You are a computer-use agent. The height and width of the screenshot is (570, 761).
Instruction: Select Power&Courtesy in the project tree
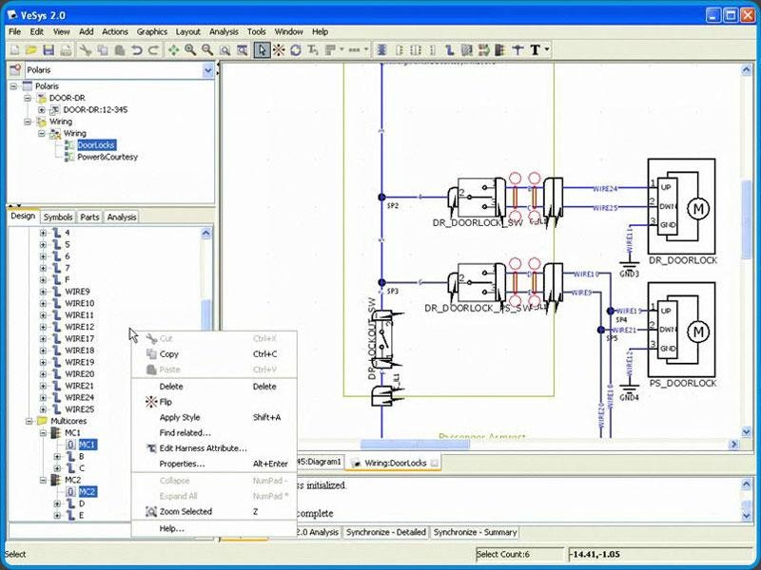[107, 157]
